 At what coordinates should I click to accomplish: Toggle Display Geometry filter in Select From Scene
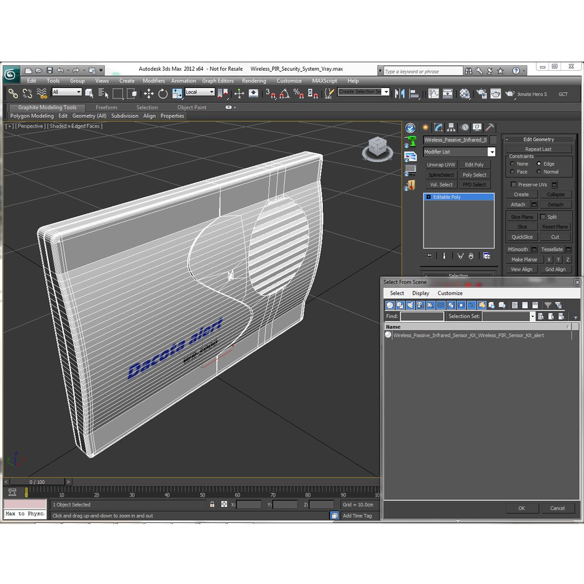click(x=389, y=305)
